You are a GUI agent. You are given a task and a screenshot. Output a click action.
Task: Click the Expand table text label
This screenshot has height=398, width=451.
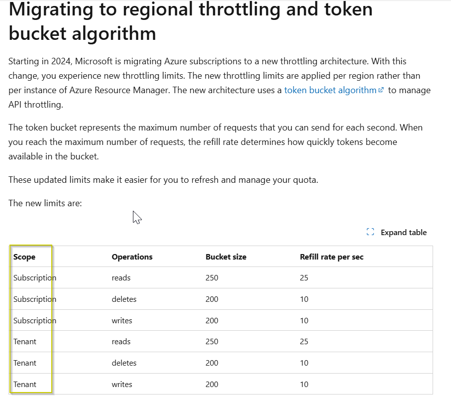point(403,232)
